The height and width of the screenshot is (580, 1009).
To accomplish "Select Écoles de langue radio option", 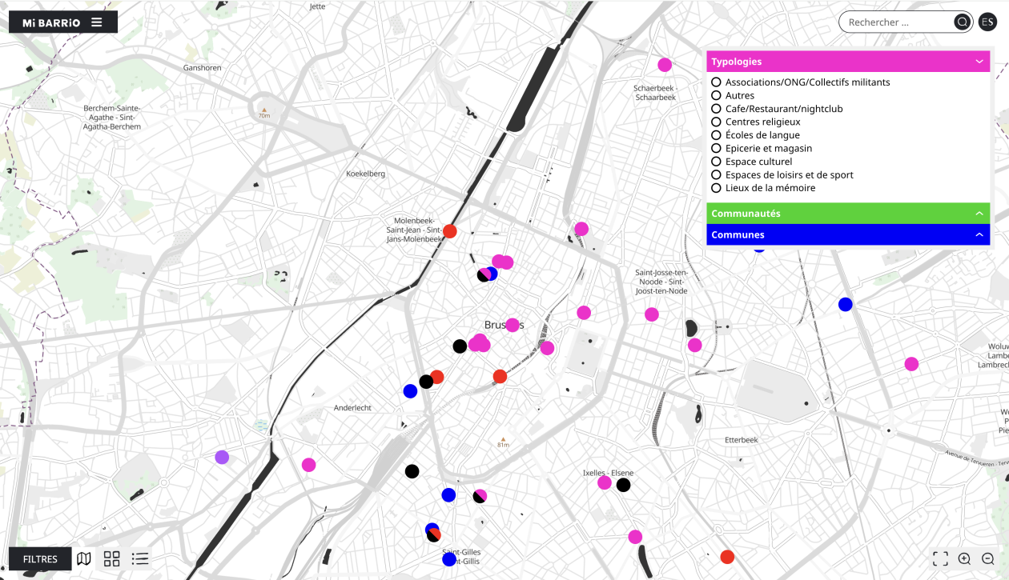I will 717,135.
